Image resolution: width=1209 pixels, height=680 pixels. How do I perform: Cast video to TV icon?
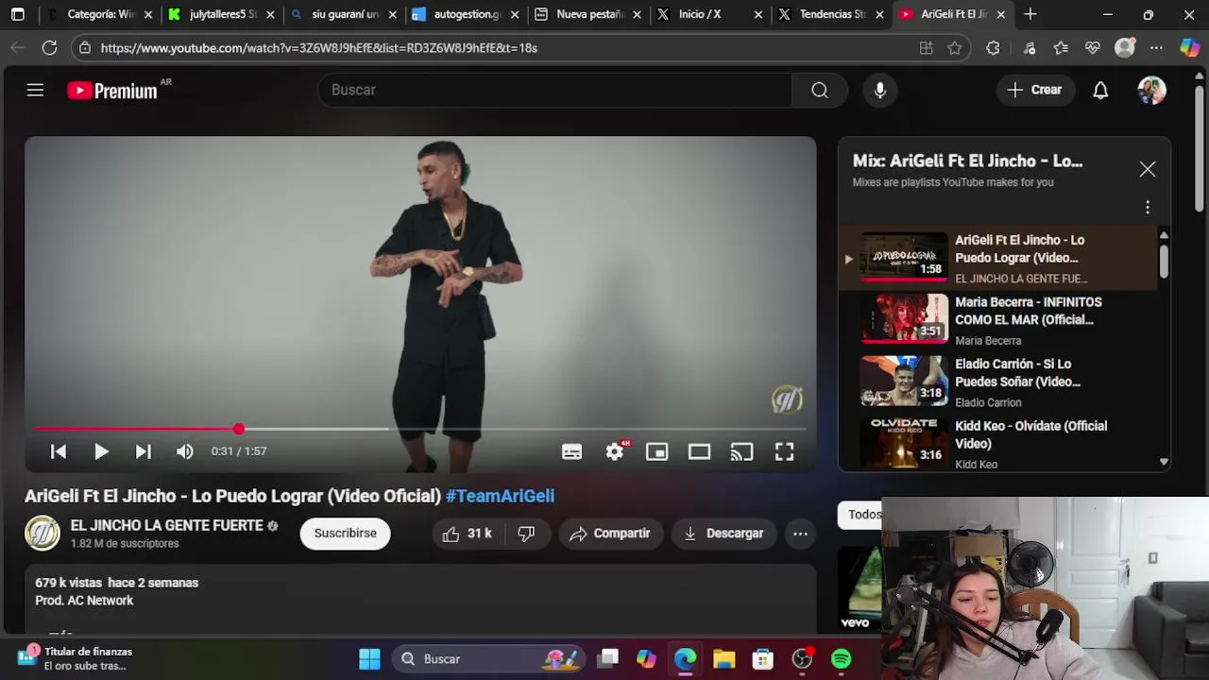point(741,451)
